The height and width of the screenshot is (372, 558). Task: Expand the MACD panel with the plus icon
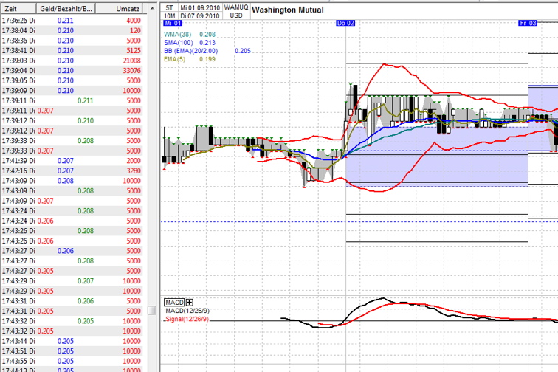[x=189, y=302]
